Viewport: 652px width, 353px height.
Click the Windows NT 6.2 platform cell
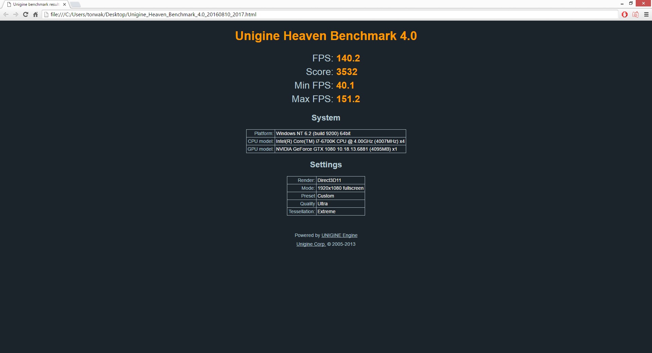pyautogui.click(x=340, y=133)
